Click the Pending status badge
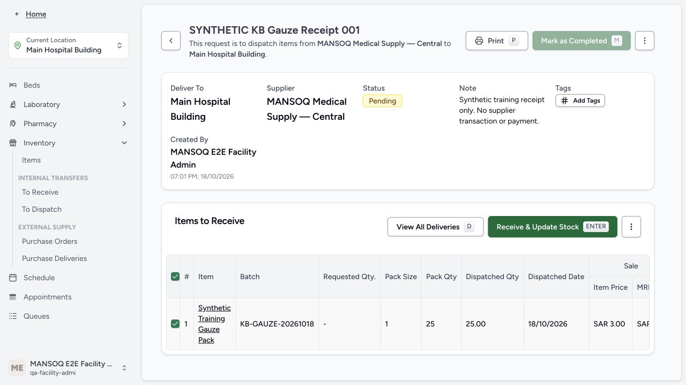686x385 pixels. [383, 101]
